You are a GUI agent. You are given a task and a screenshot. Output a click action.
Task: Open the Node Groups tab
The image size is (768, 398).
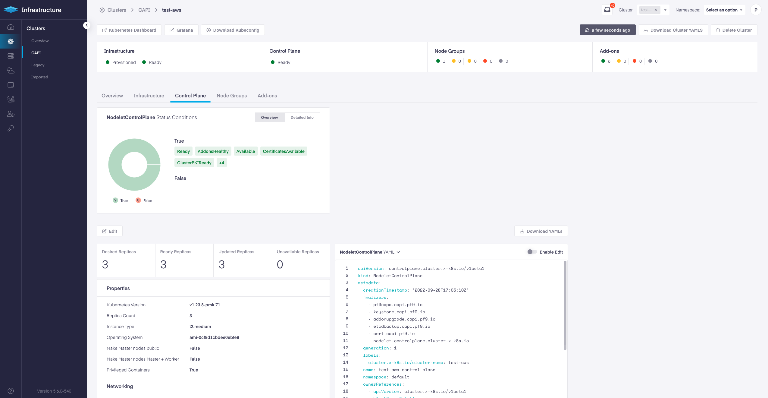232,96
